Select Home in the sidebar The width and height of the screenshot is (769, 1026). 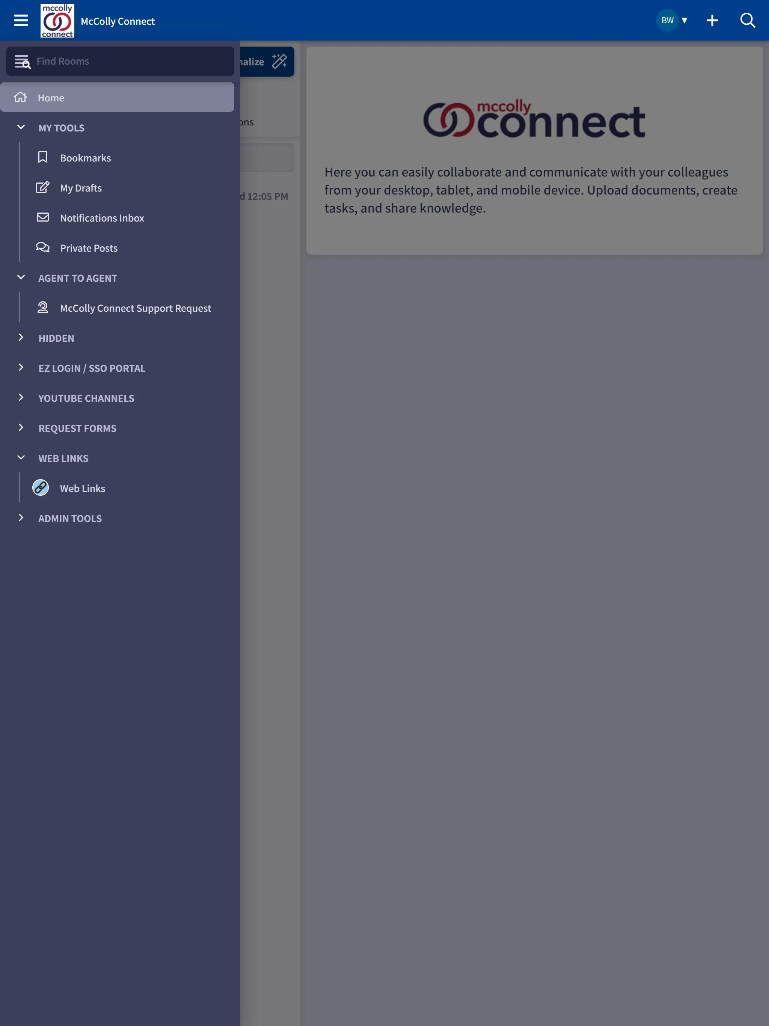click(x=117, y=97)
